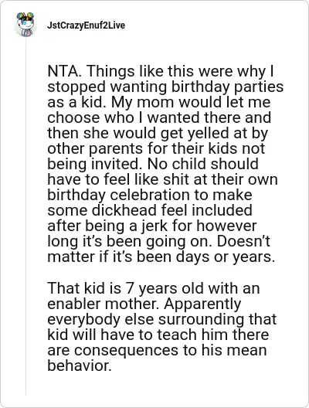Collapse comment using the vertical thread line
The image size is (309, 408).
click(x=25, y=216)
